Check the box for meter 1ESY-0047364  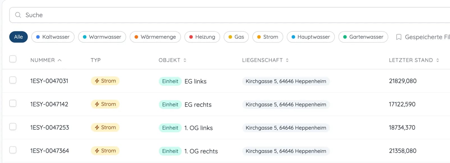(13, 150)
